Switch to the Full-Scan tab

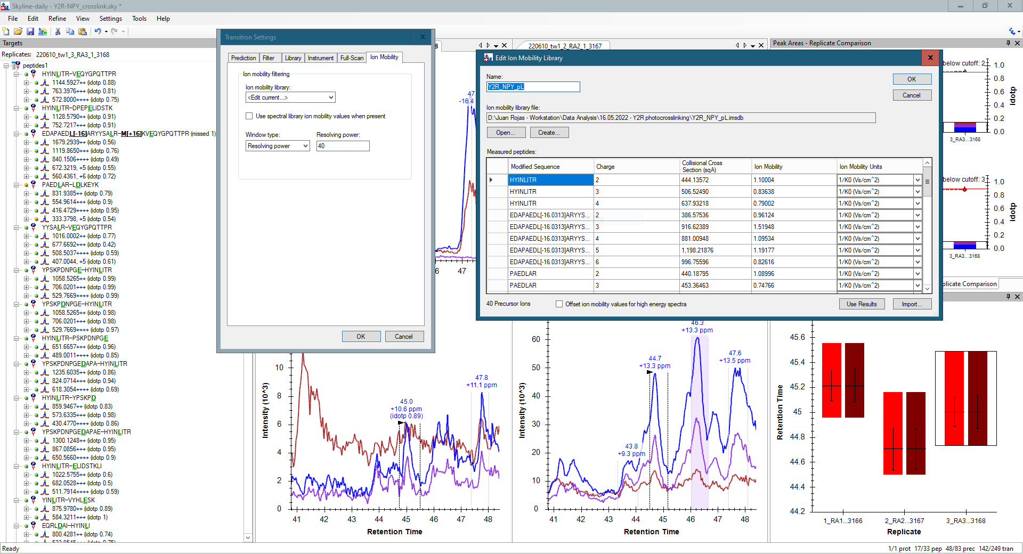pos(352,58)
